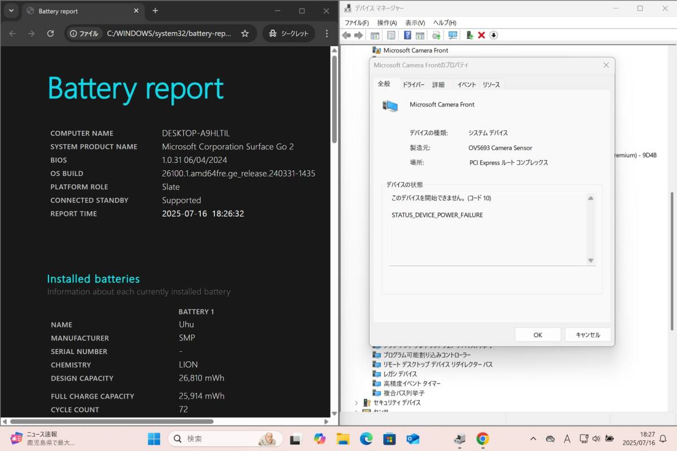
Task: Click the volume speaker icon in system tray
Action: coord(596,439)
